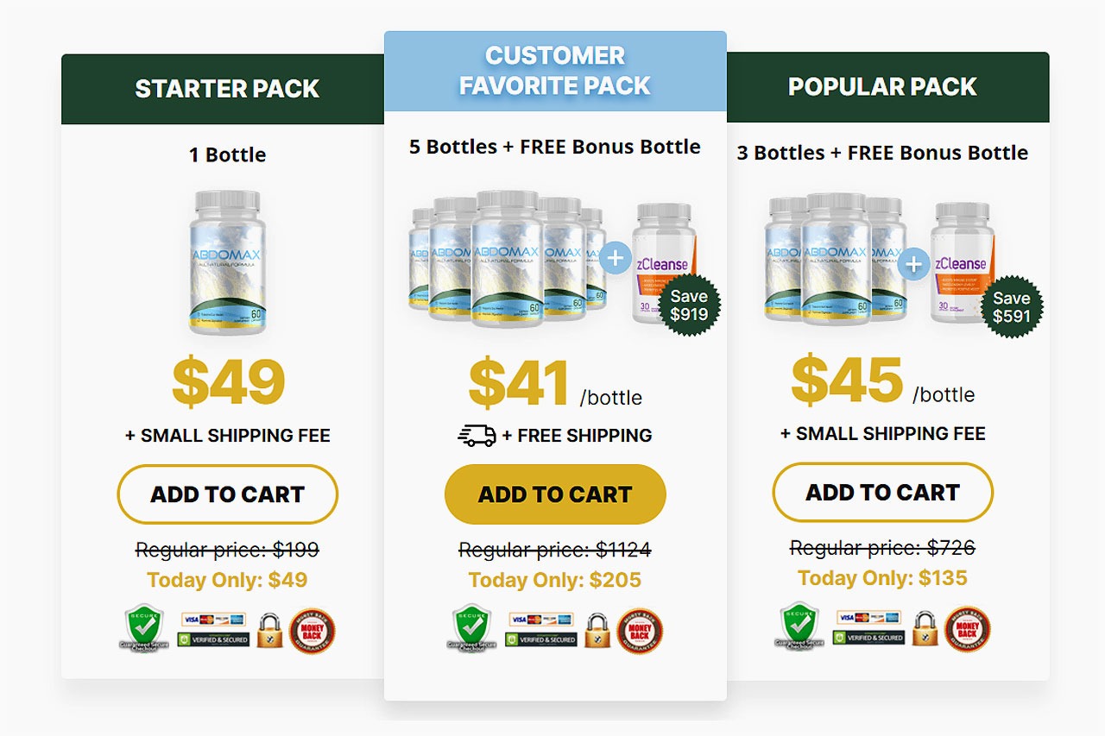Click Money Back seal under Starter Pack
Image resolution: width=1105 pixels, height=736 pixels.
pyautogui.click(x=311, y=630)
